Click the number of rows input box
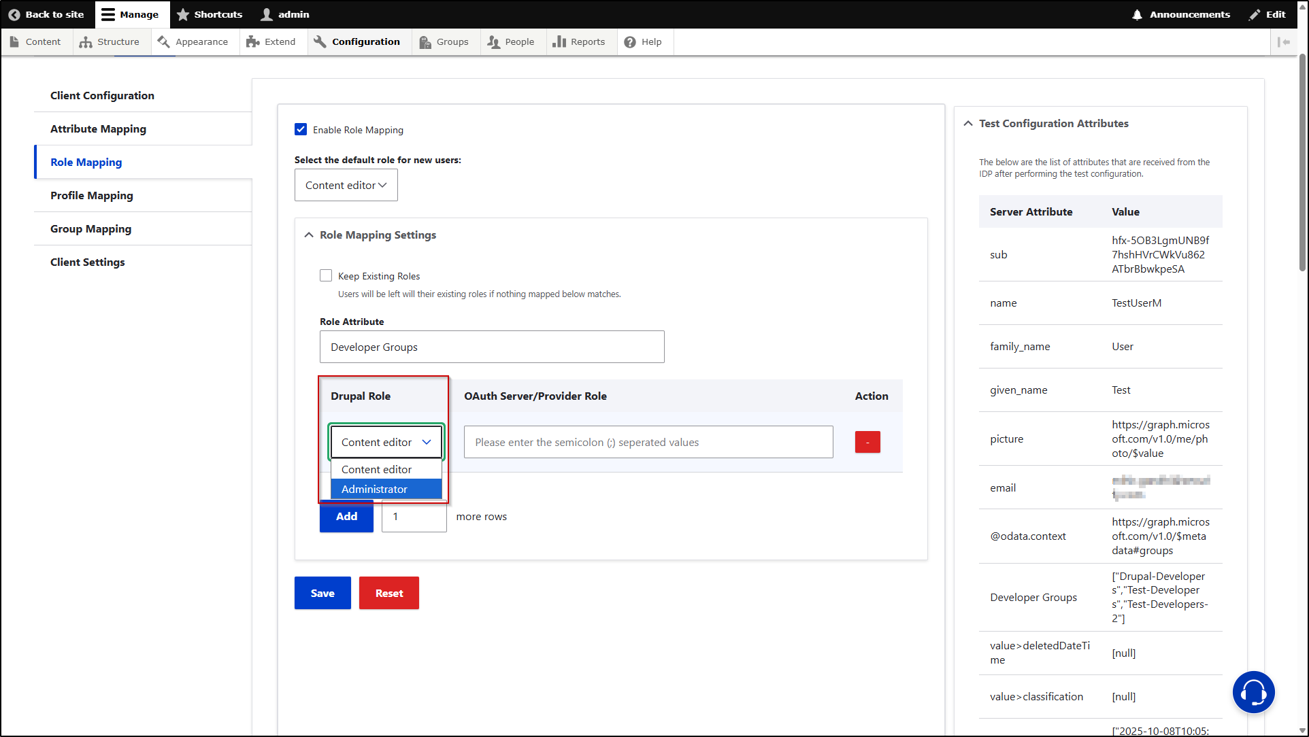1309x737 pixels. pyautogui.click(x=414, y=516)
